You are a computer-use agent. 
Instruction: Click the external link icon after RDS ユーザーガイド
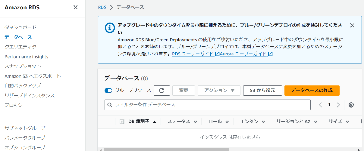coord(217,54)
